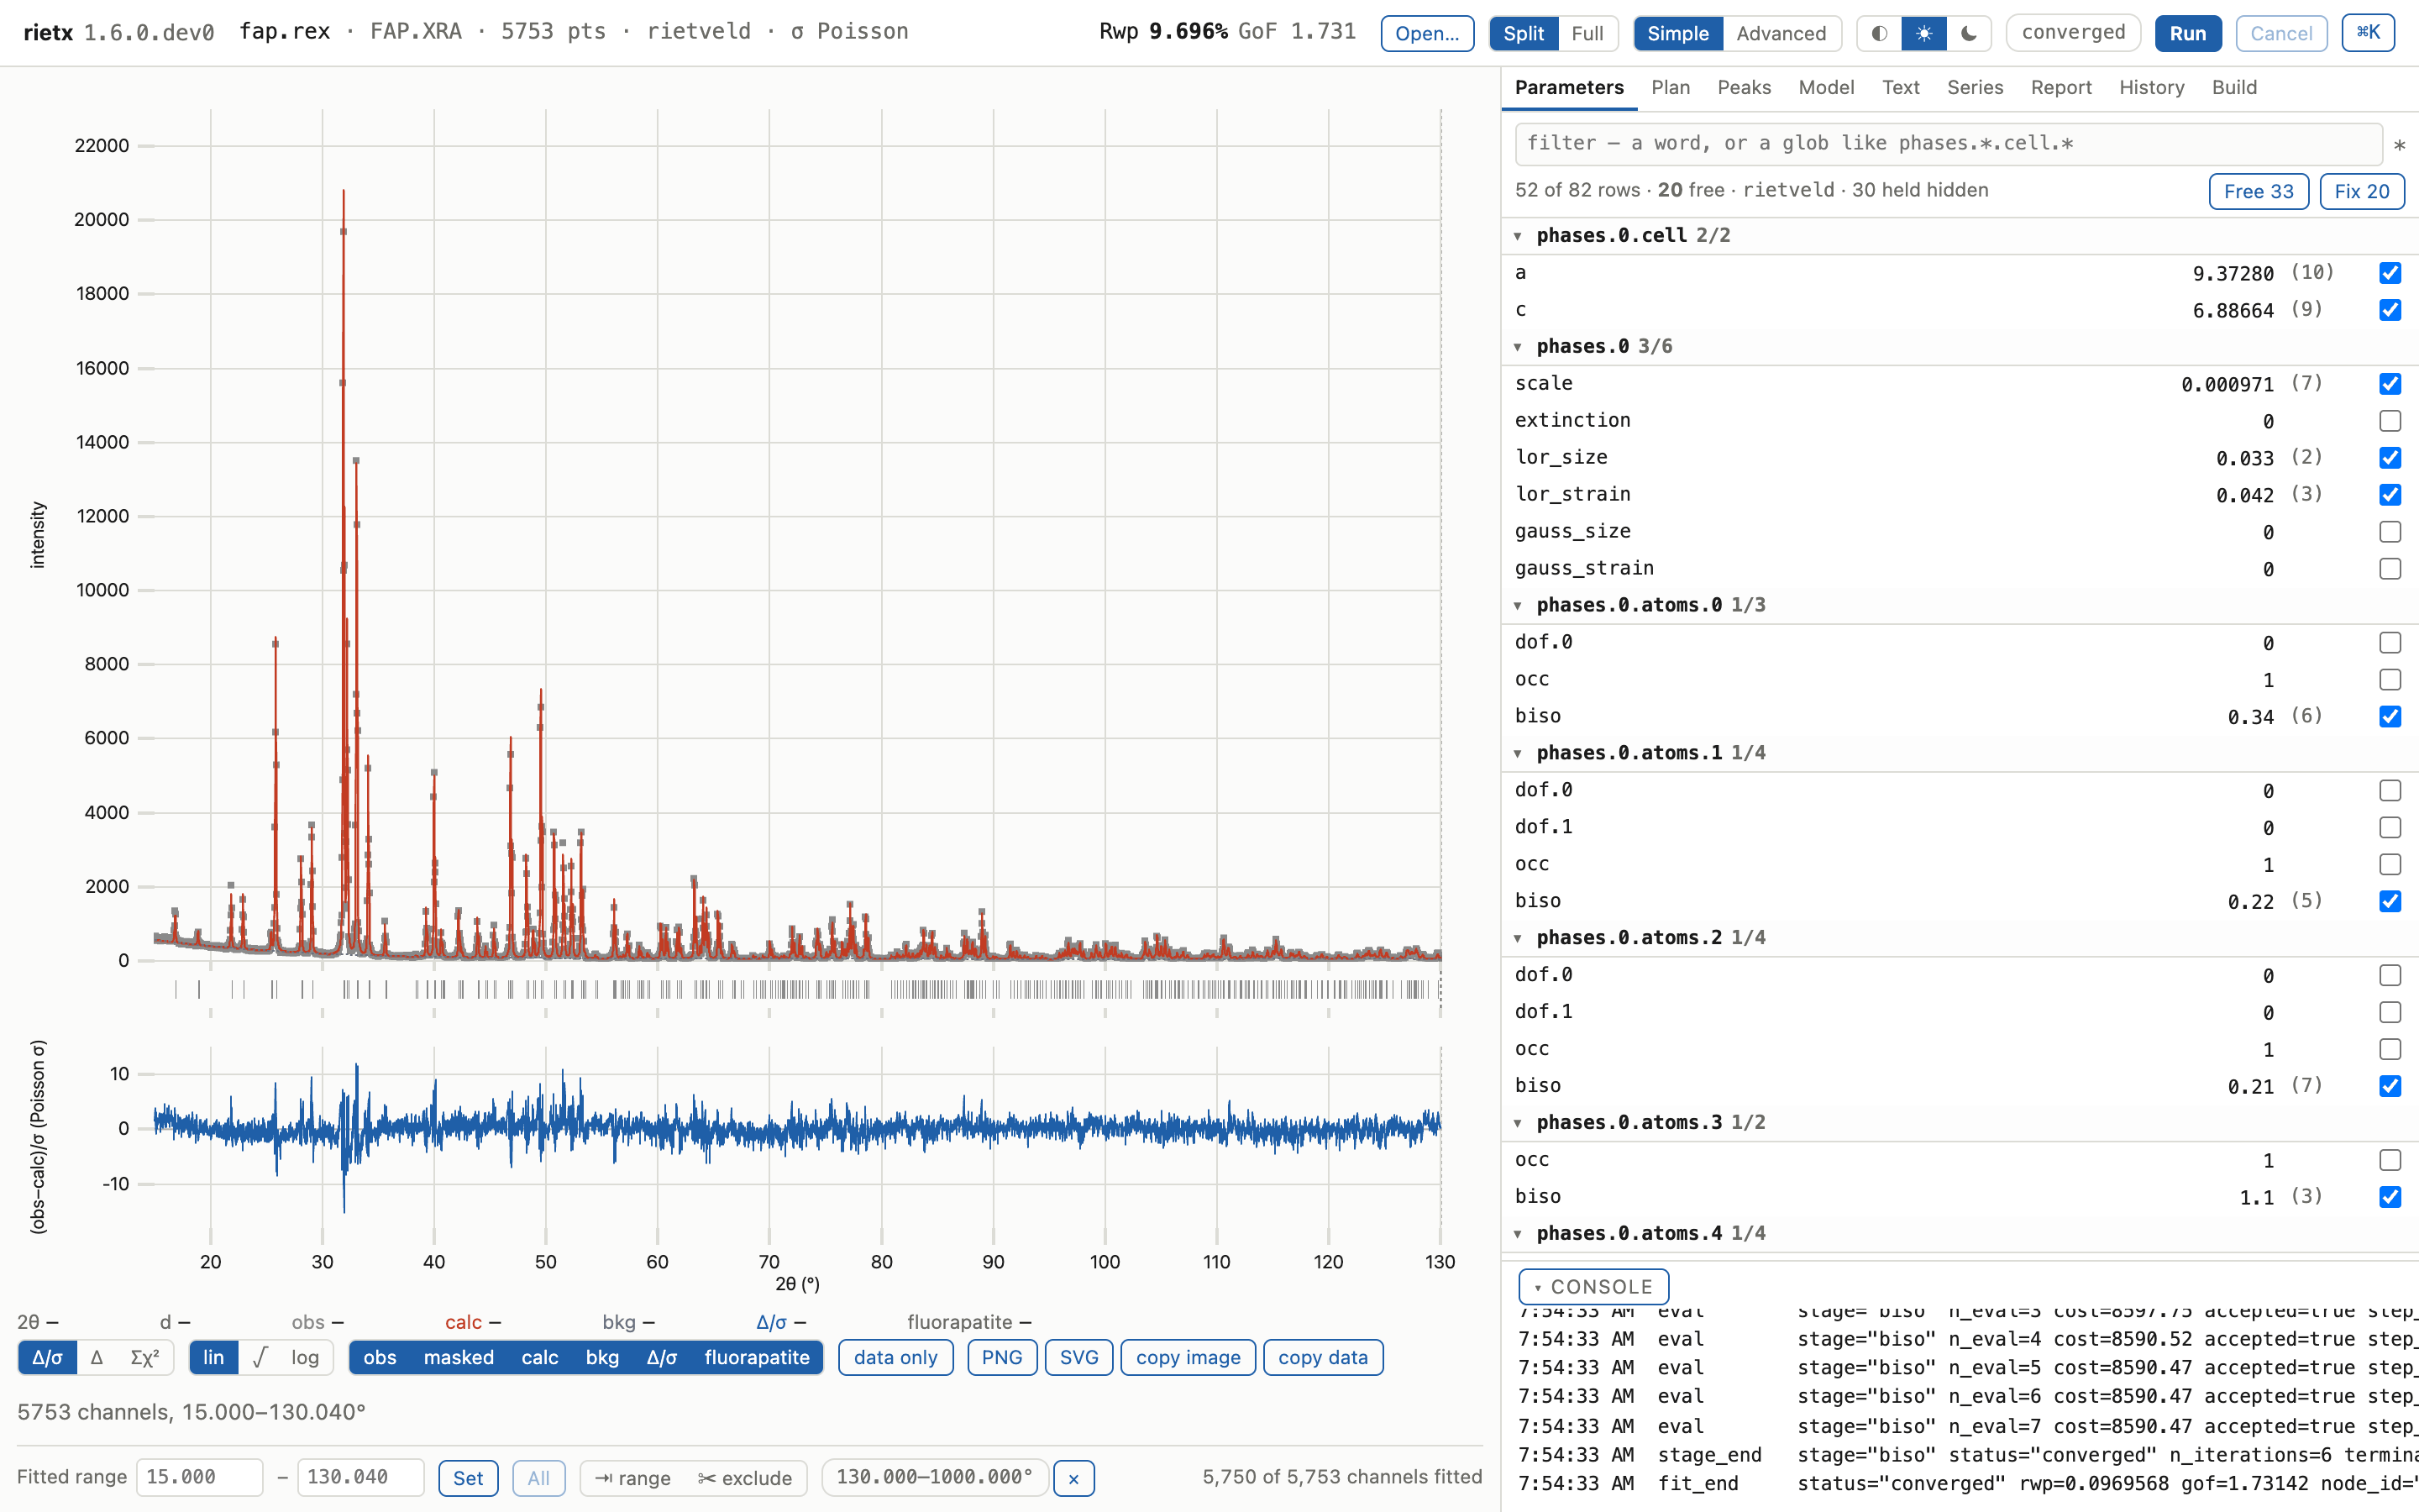
Task: Toggle refinement of cell parameter a
Action: 2390,273
